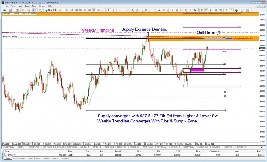Switch to the Alerts terminal tab
This screenshot has width=267, height=162.
coord(38,158)
